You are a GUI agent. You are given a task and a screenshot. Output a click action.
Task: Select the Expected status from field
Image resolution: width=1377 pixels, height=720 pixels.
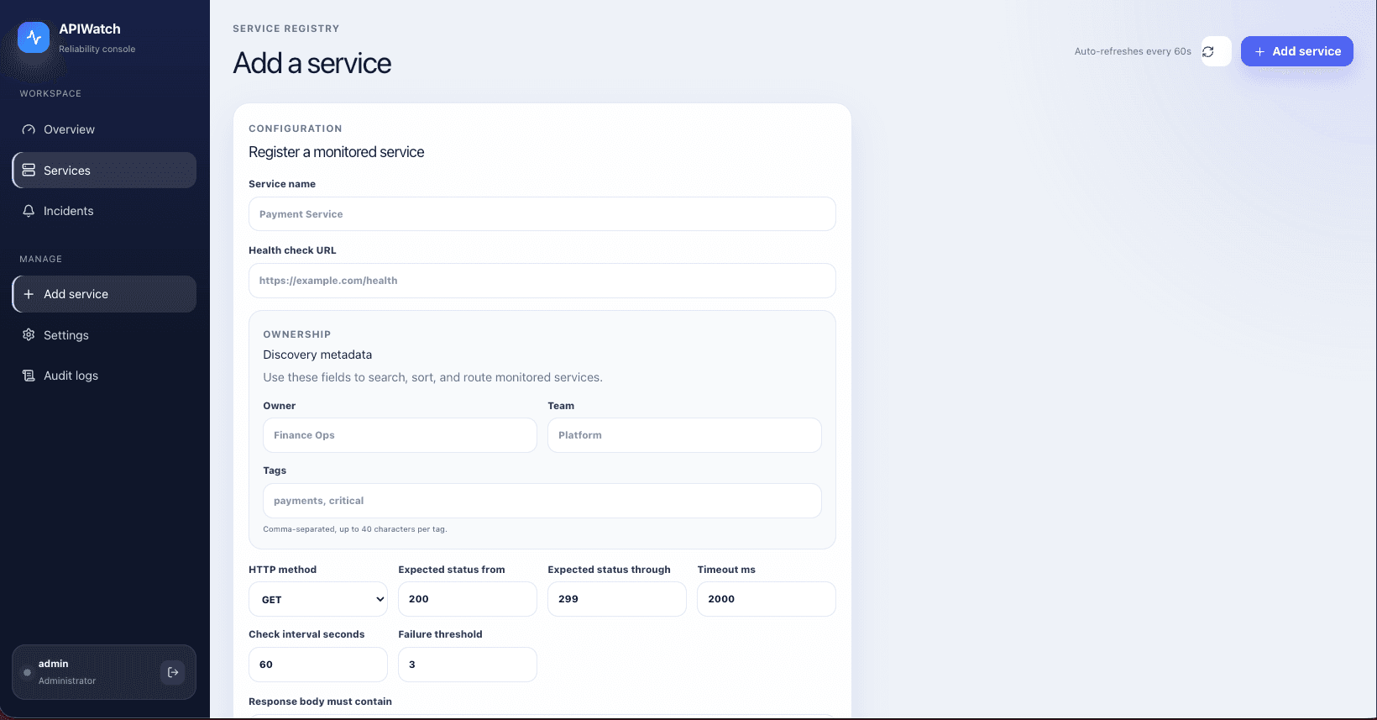pyautogui.click(x=468, y=599)
